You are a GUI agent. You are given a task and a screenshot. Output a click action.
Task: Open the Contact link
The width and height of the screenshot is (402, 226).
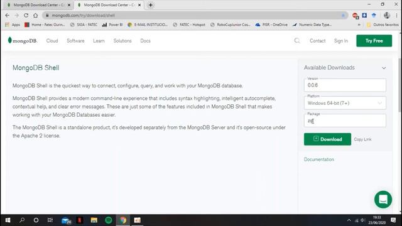(x=317, y=41)
